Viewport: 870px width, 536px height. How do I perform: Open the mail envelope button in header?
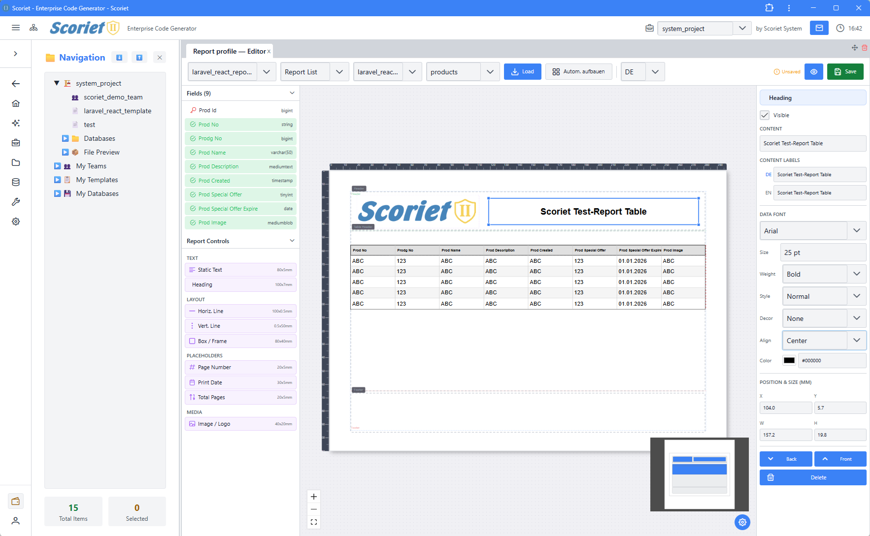pyautogui.click(x=819, y=28)
